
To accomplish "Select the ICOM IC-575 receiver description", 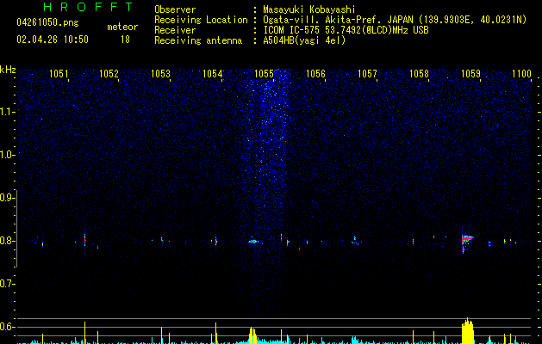I will (346, 30).
